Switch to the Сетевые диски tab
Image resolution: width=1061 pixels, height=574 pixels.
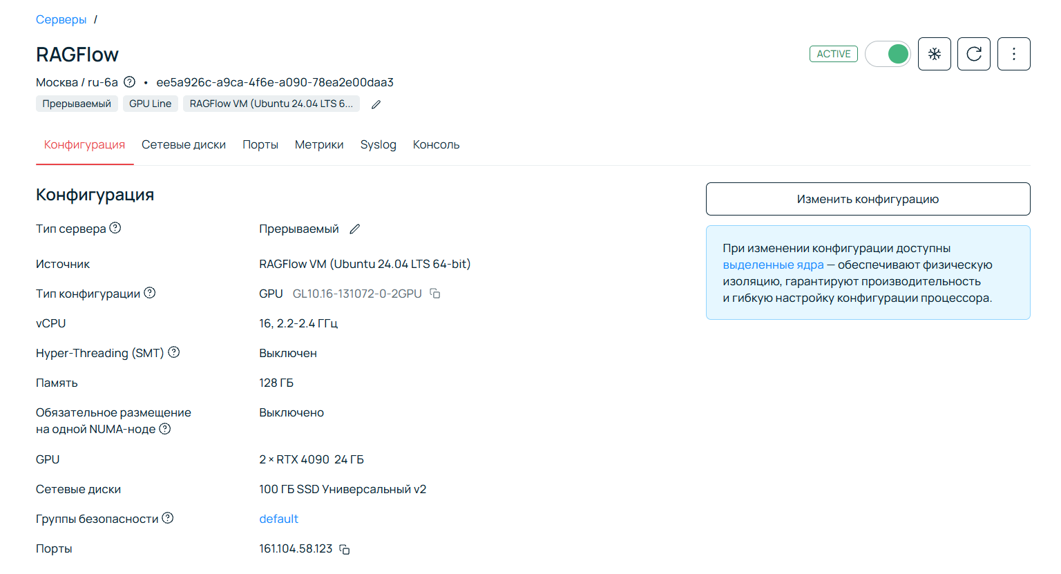(184, 144)
